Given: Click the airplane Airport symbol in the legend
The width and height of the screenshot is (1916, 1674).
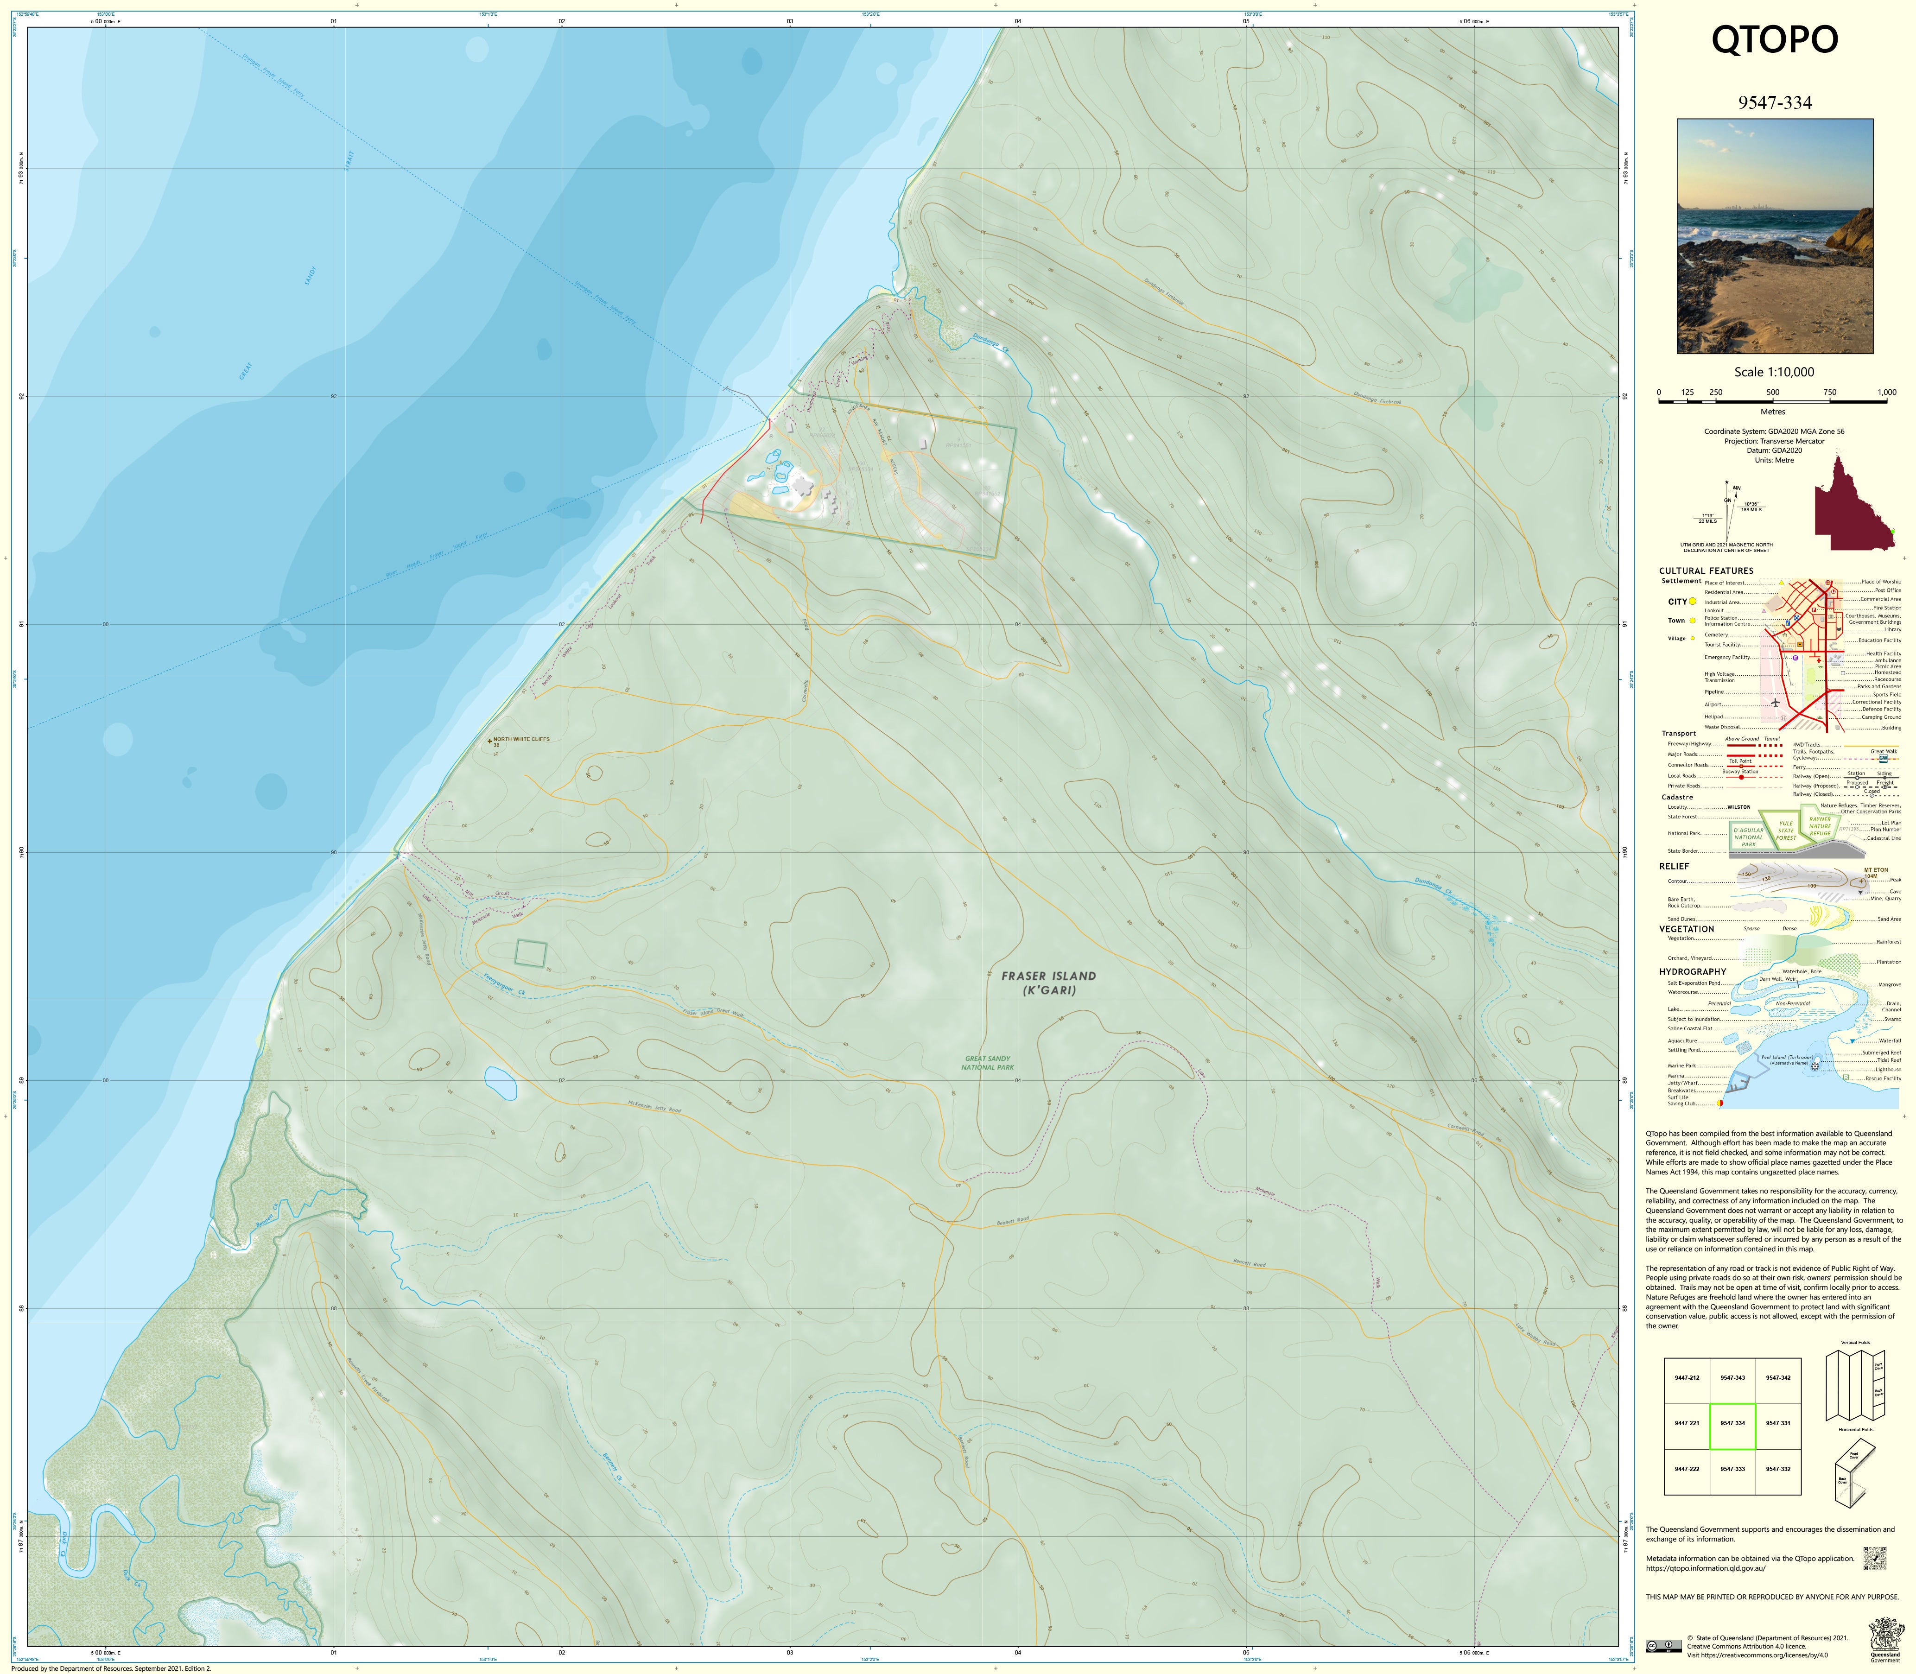Looking at the screenshot, I should [1776, 704].
